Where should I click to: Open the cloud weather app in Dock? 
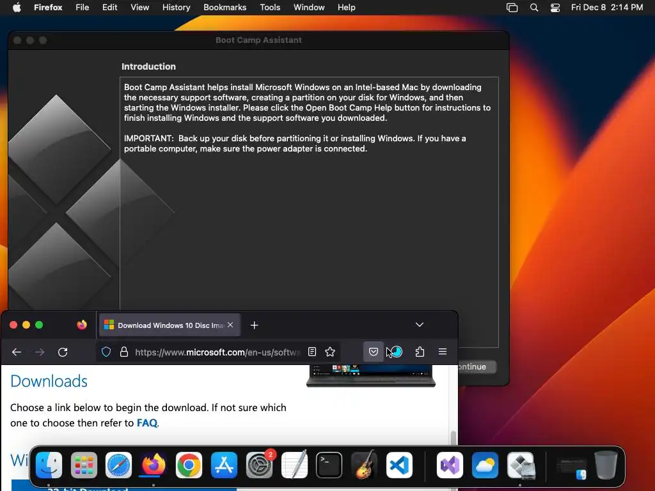(485, 465)
